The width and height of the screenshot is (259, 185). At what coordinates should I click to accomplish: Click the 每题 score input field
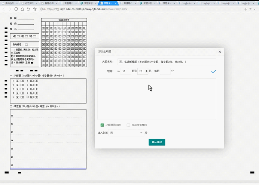165,71
